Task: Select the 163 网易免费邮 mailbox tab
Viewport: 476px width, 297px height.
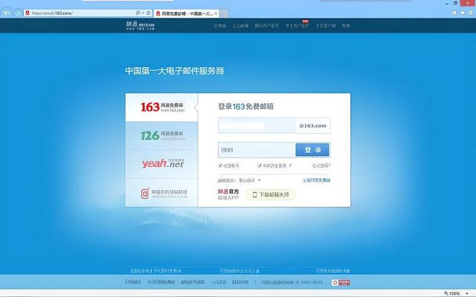Action: click(162, 108)
